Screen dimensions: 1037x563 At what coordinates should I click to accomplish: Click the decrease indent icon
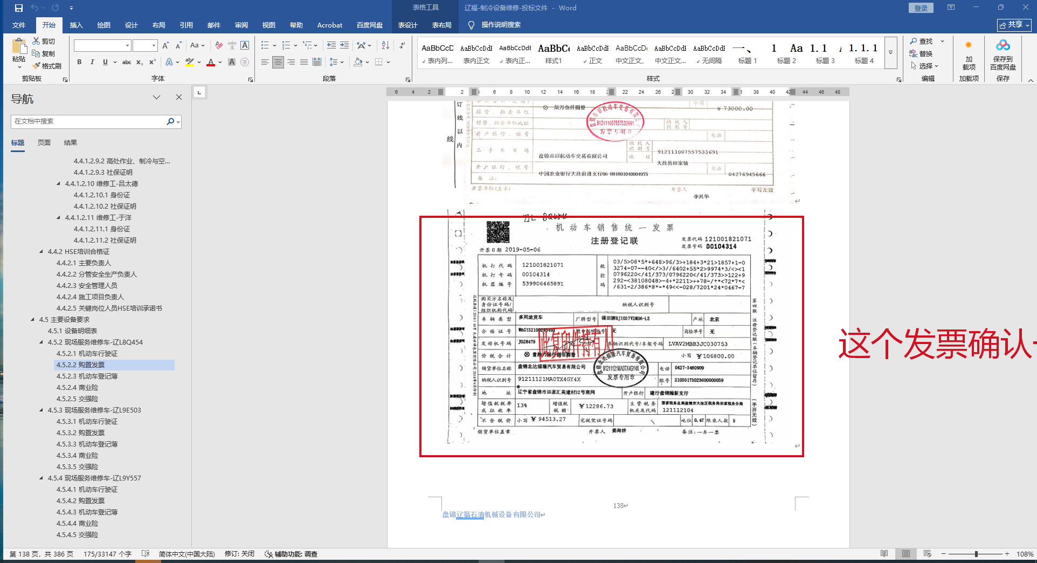(331, 45)
